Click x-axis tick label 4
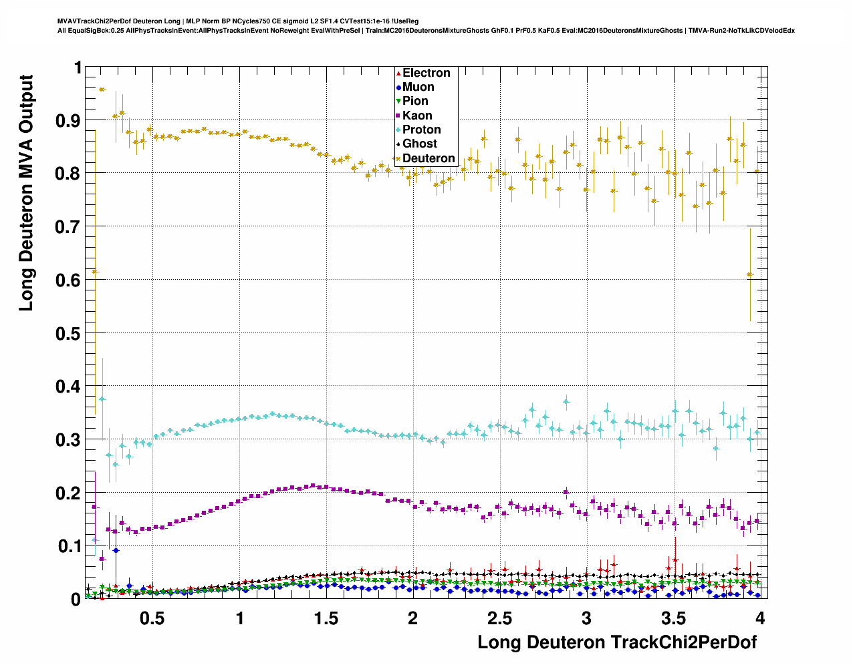The width and height of the screenshot is (853, 665). (760, 618)
